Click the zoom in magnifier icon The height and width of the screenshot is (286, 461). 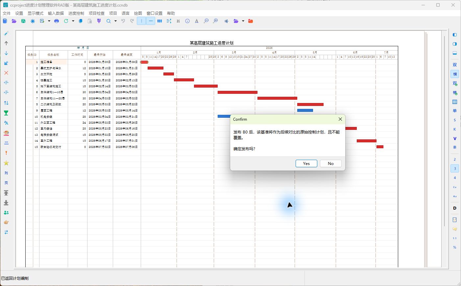point(215,21)
